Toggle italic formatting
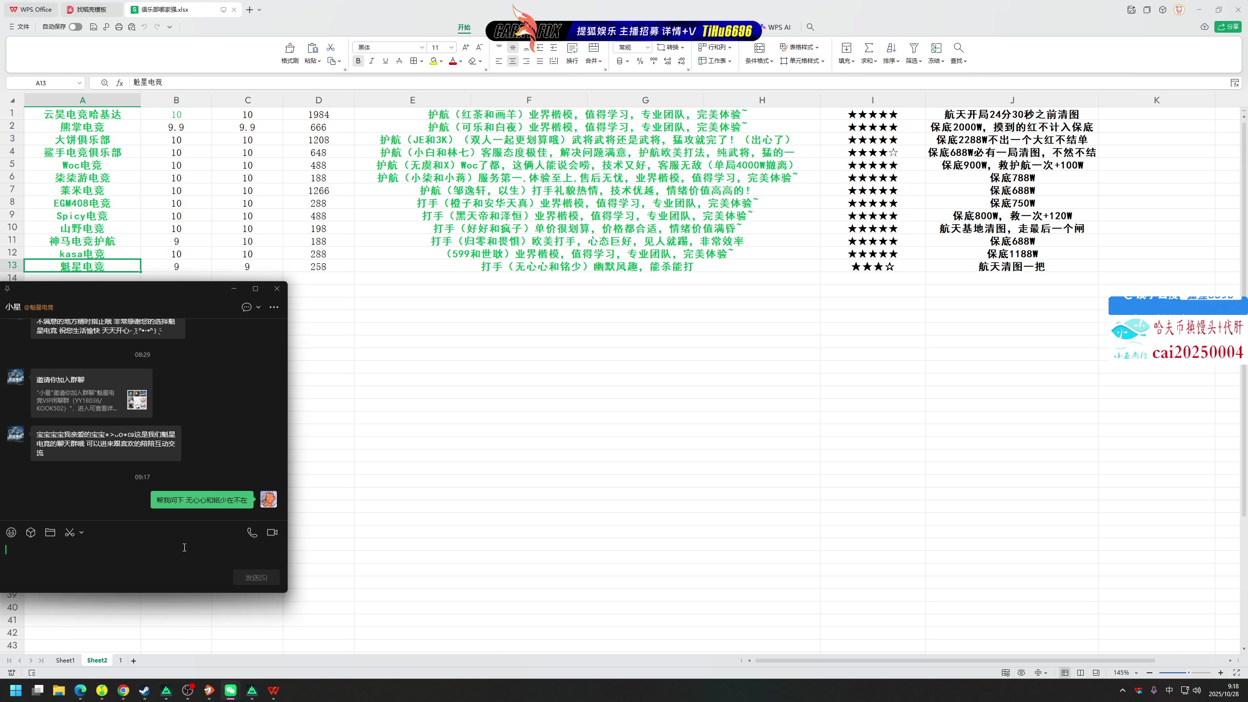1248x702 pixels. [x=371, y=61]
